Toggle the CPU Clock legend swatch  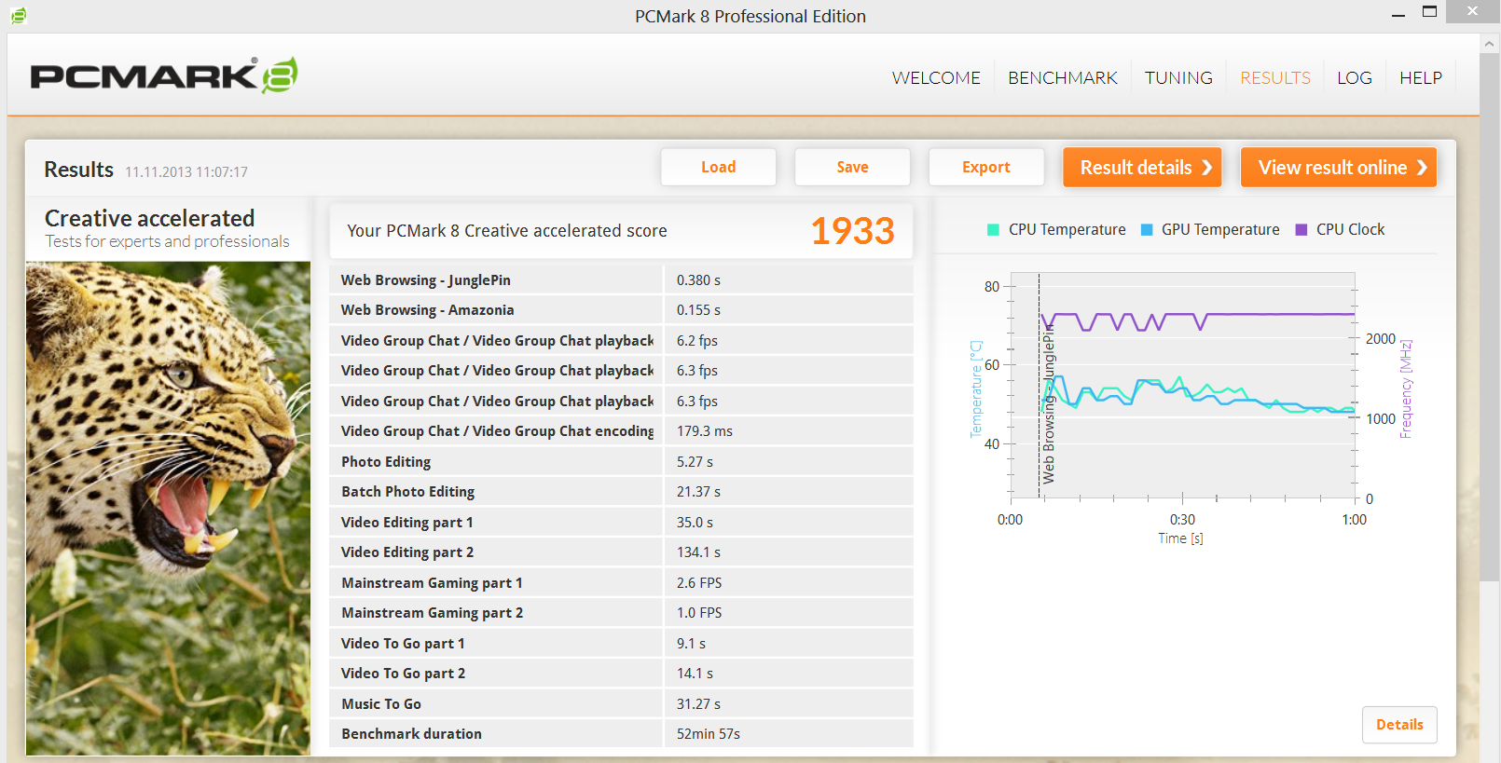[x=1301, y=230]
